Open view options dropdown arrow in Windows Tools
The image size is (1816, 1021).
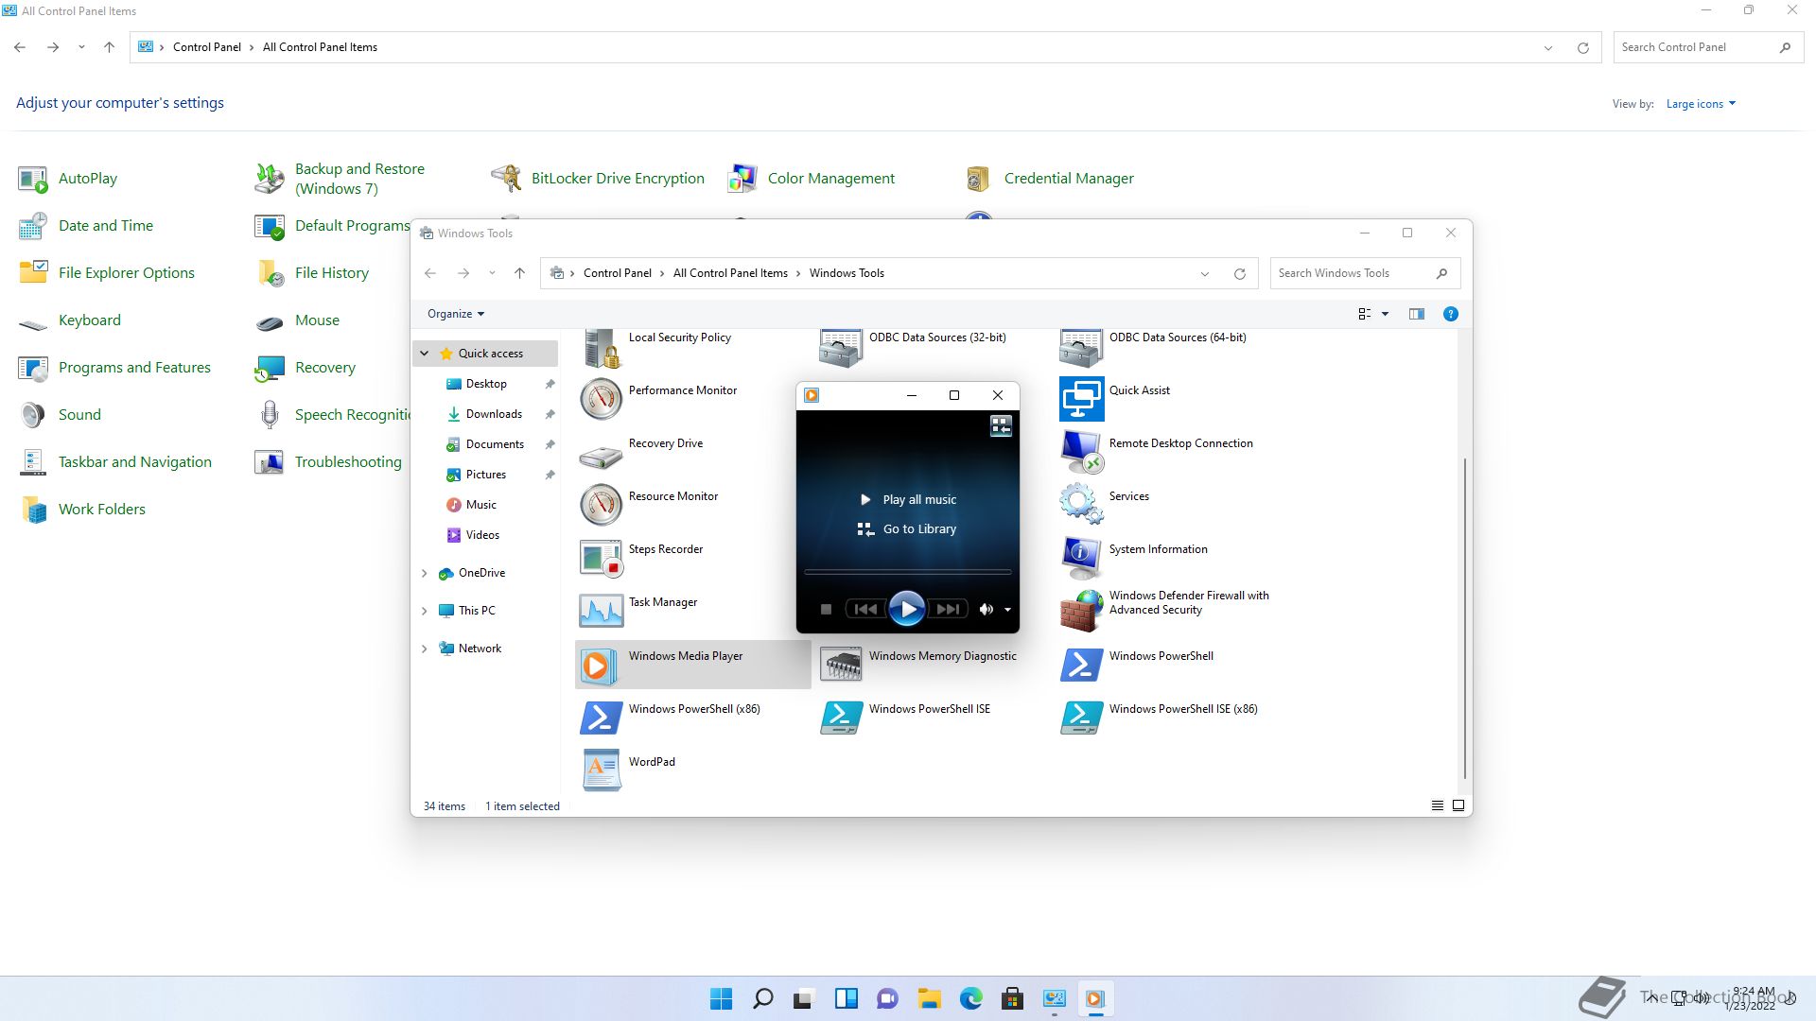(1385, 314)
